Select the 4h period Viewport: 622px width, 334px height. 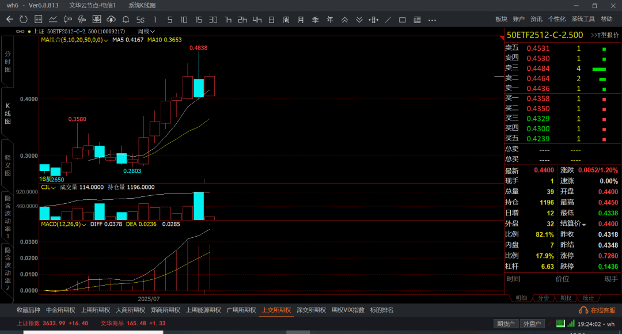tap(257, 20)
